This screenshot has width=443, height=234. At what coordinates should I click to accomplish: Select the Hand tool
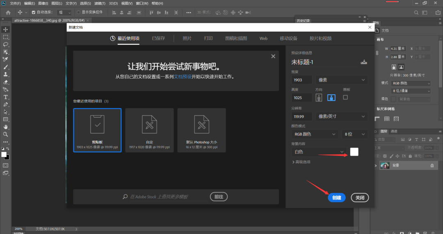[x=6, y=127]
